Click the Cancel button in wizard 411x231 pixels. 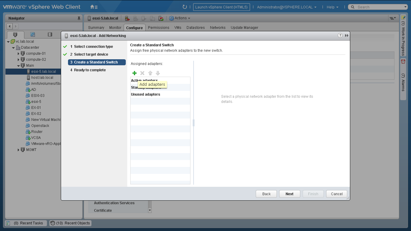(x=337, y=194)
